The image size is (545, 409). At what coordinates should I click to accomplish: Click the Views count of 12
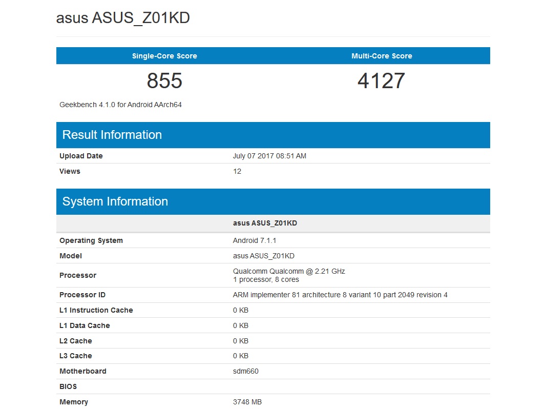pyautogui.click(x=237, y=171)
